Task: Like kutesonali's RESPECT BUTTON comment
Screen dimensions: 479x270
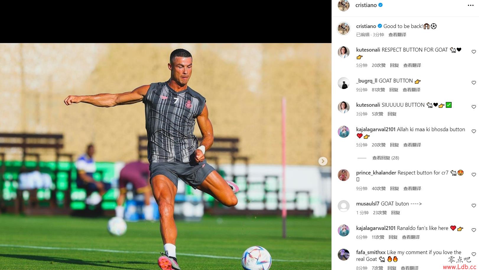Action: 474,52
